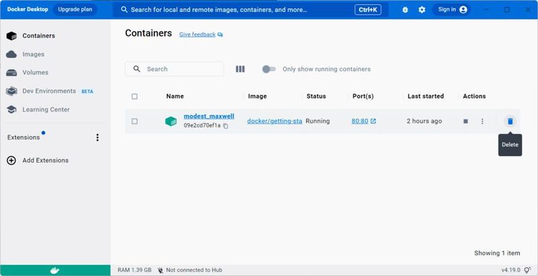Open port 80:80 in browser
Screen dimensions: 538x276
(x=364, y=121)
